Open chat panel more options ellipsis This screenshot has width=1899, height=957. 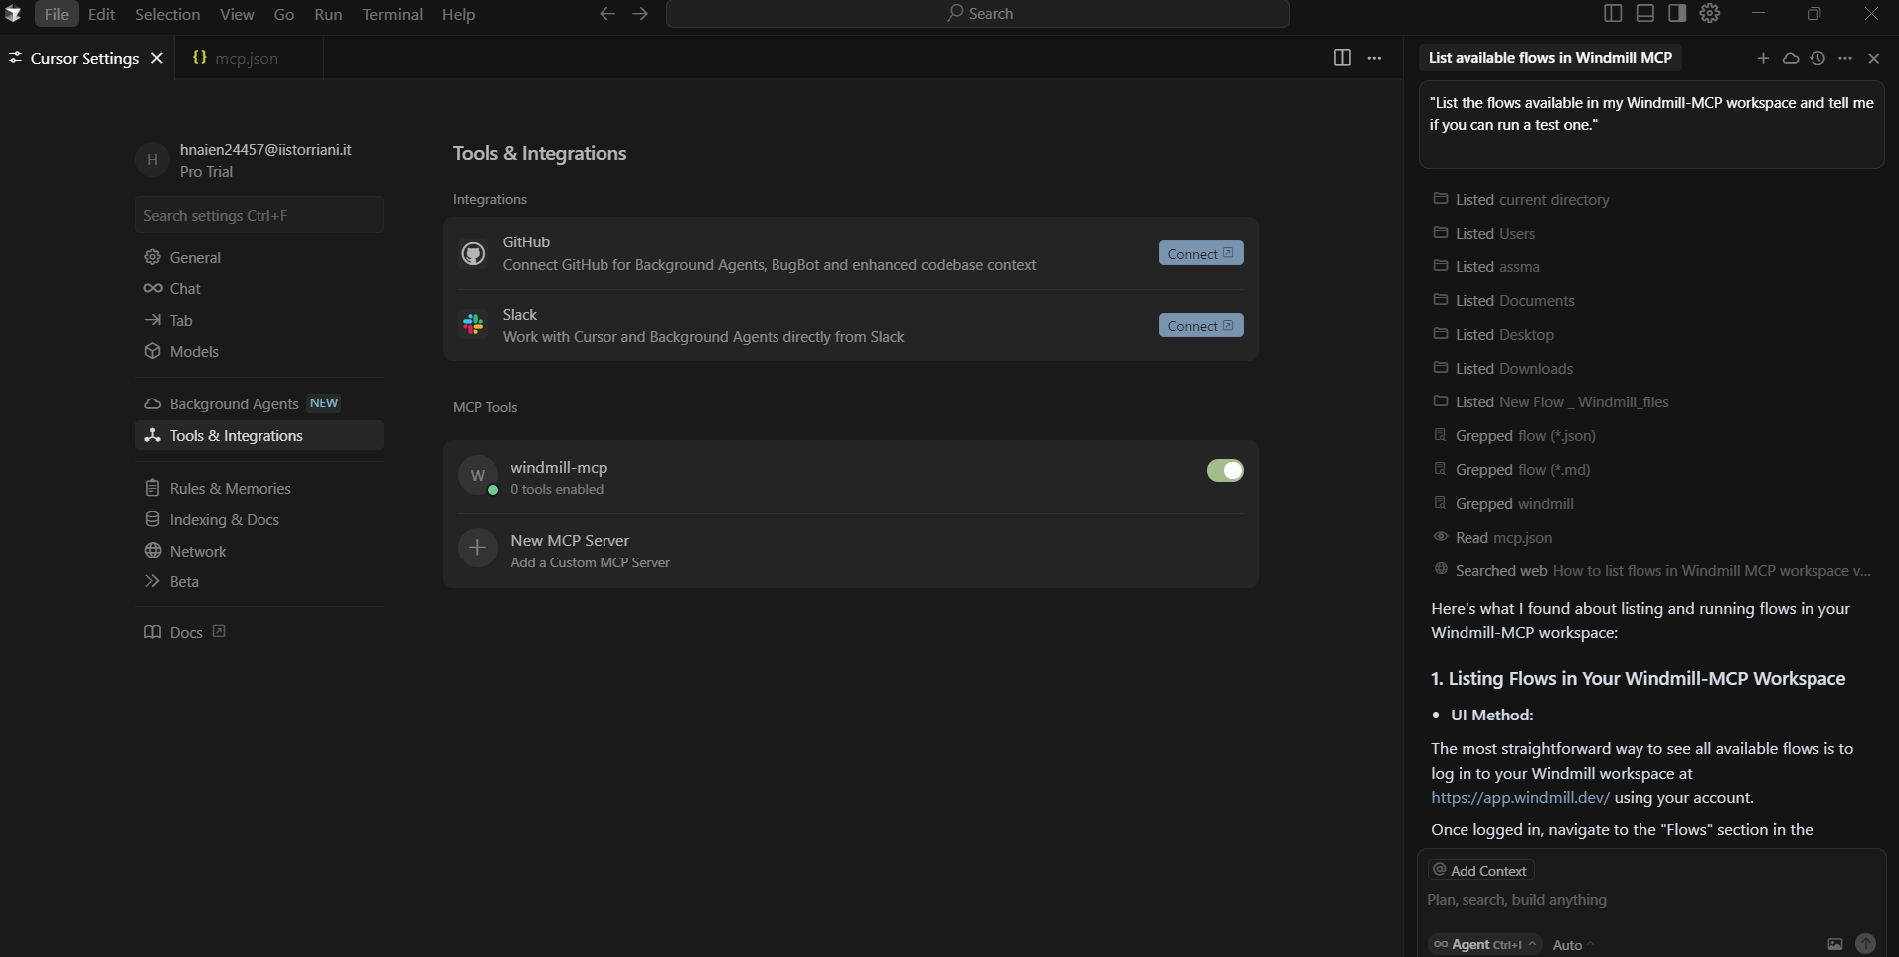click(1845, 58)
